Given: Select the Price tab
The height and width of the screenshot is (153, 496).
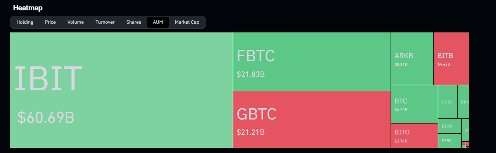Looking at the screenshot, I should (50, 22).
